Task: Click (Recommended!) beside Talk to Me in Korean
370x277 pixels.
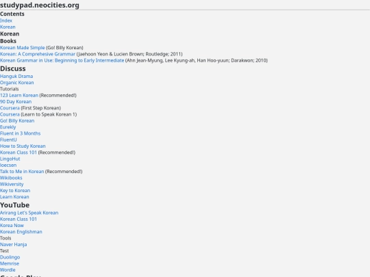Action: [x=64, y=172]
